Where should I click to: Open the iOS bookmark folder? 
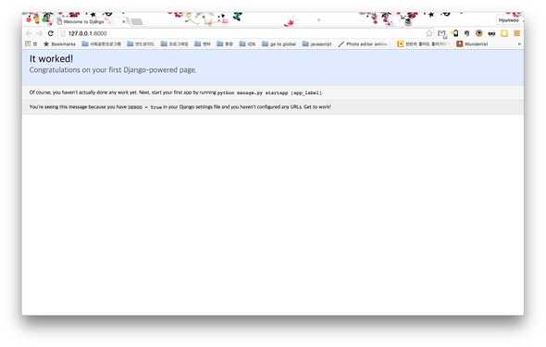point(248,43)
